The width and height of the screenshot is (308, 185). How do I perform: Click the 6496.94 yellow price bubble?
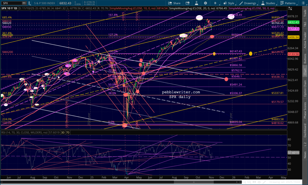[294, 37]
